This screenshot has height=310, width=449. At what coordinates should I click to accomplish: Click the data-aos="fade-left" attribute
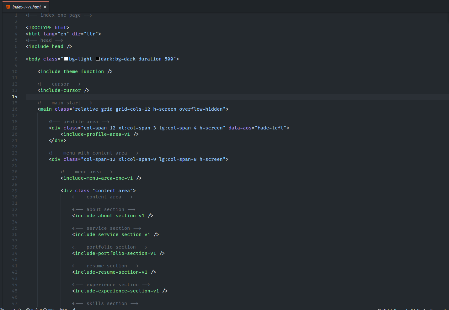[257, 128]
